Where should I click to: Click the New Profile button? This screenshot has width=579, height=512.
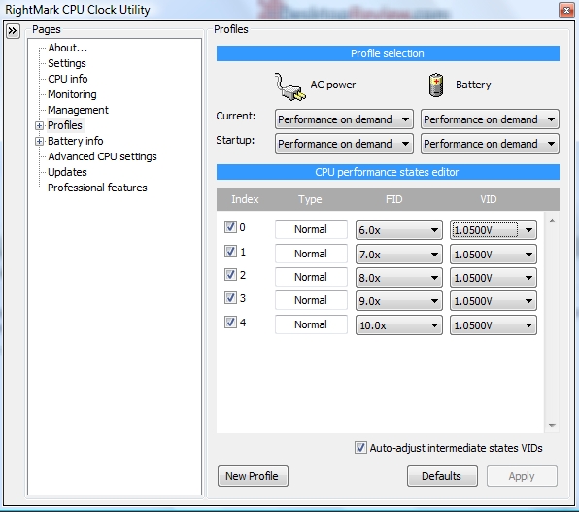tap(253, 476)
